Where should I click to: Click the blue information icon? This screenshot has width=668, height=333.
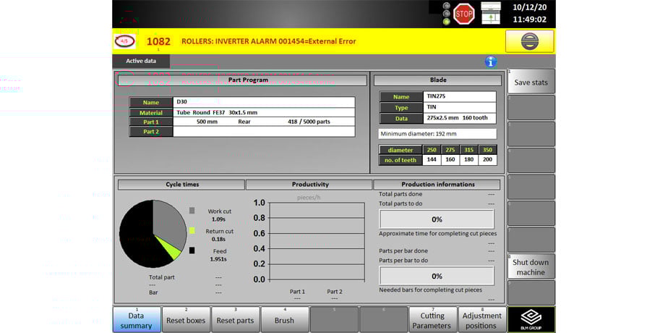(x=491, y=62)
